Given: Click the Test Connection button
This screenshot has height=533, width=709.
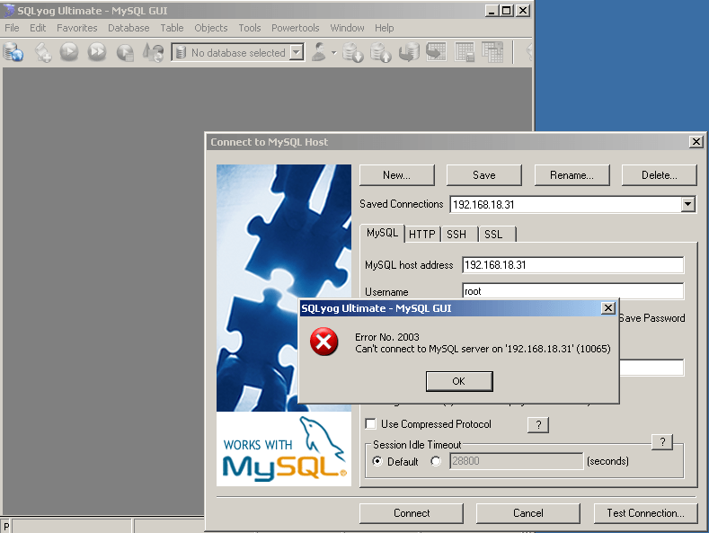Looking at the screenshot, I should coord(644,513).
